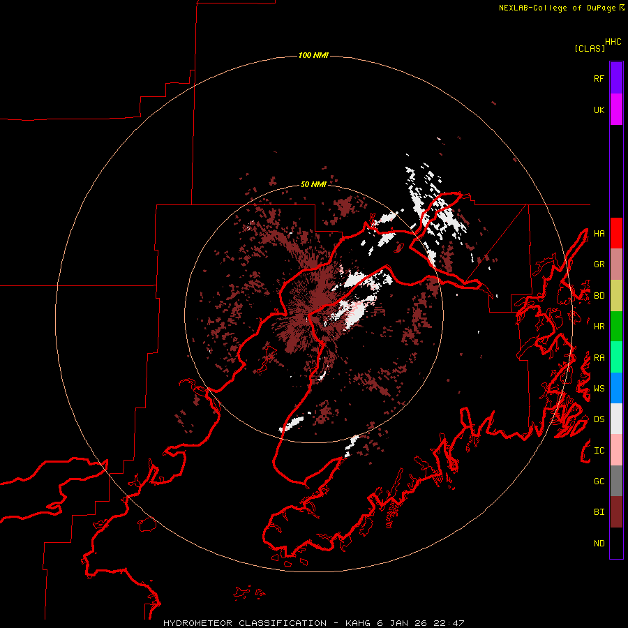628x628 pixels.
Task: Click the BD yellow legend swatch
Action: 616,296
